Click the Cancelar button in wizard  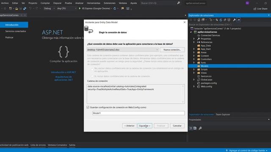(x=177, y=126)
